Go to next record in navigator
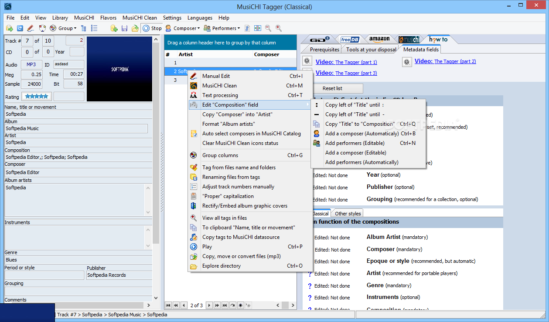Viewport: 549px width, 322px height. (209, 305)
